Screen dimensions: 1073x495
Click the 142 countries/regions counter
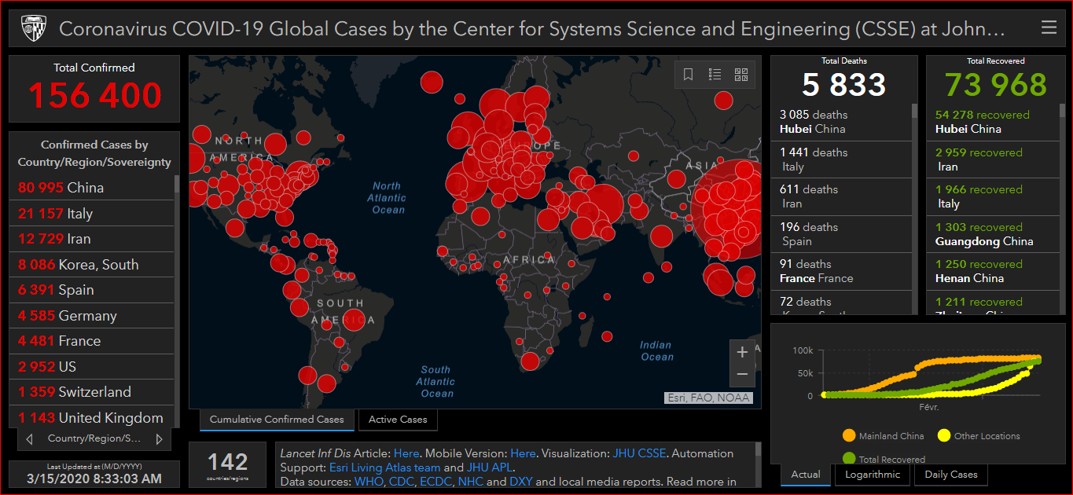(x=228, y=464)
